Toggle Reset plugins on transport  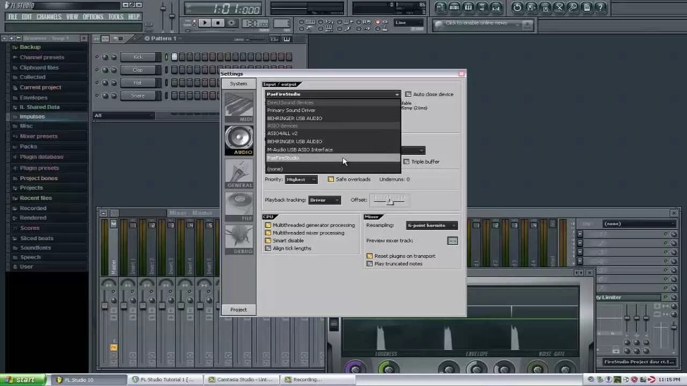369,256
